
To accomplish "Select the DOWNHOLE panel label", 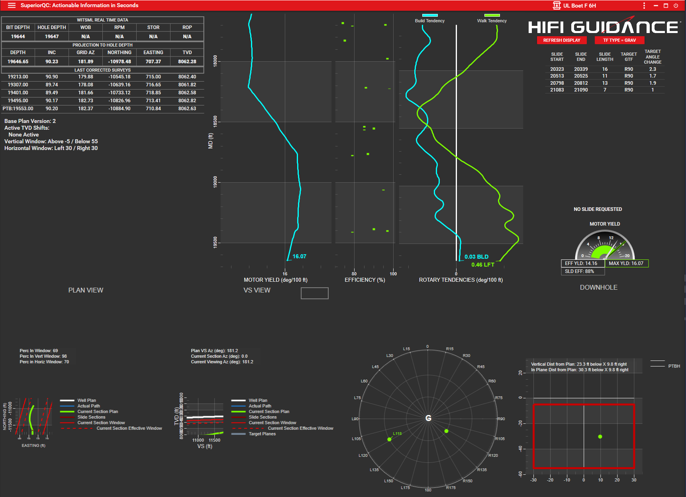I will pyautogui.click(x=598, y=287).
